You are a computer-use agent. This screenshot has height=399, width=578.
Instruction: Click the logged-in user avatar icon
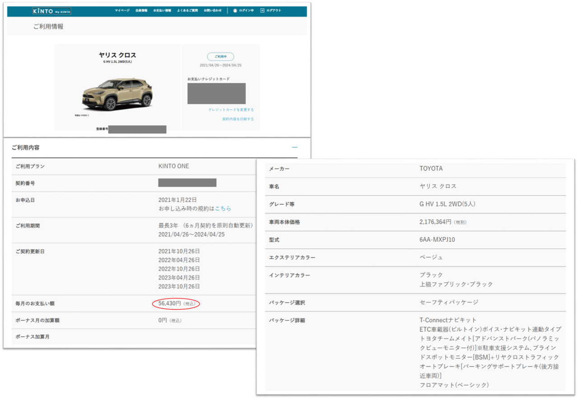coord(235,10)
